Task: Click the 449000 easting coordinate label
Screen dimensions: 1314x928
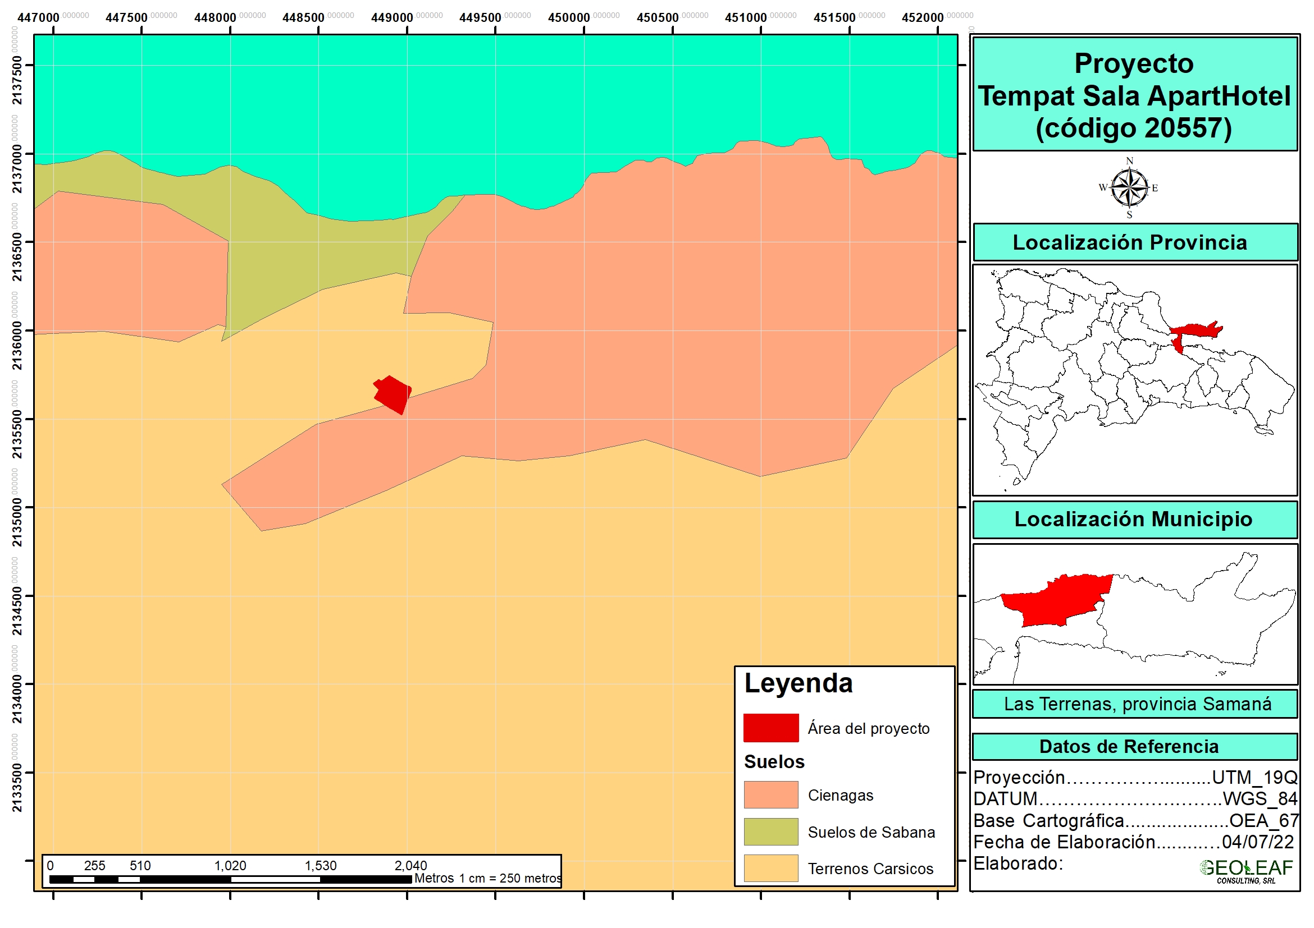Action: [x=392, y=18]
